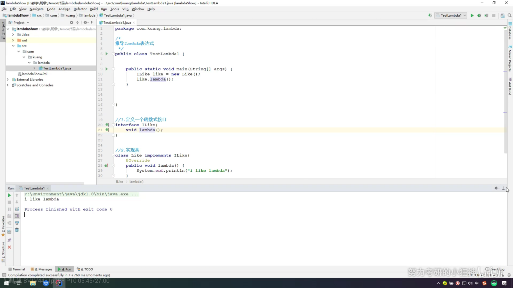Click the gutter marker beside line 28
Image resolution: width=513 pixels, height=288 pixels.
pos(106,165)
